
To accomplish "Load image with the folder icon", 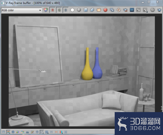I will point(99,10).
